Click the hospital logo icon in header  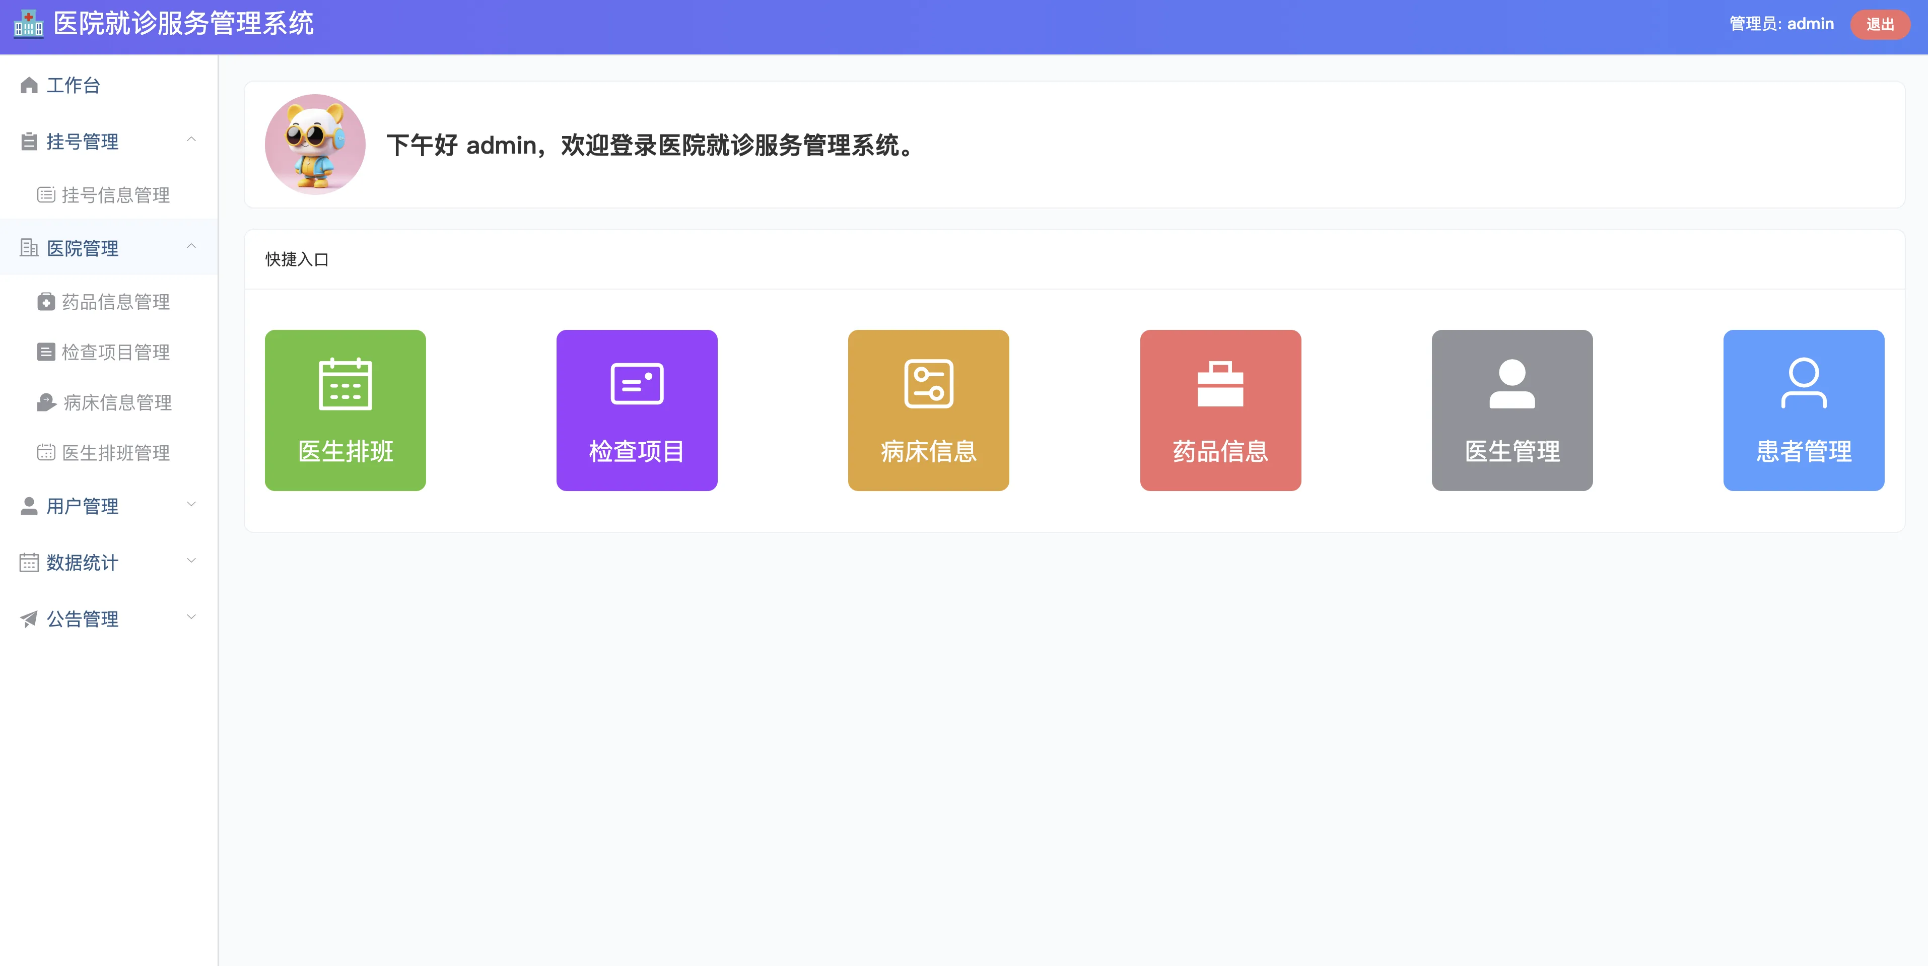click(28, 24)
